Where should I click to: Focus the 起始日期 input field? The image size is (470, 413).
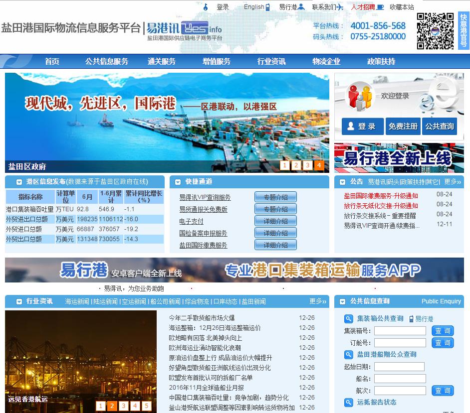pyautogui.click(x=399, y=367)
